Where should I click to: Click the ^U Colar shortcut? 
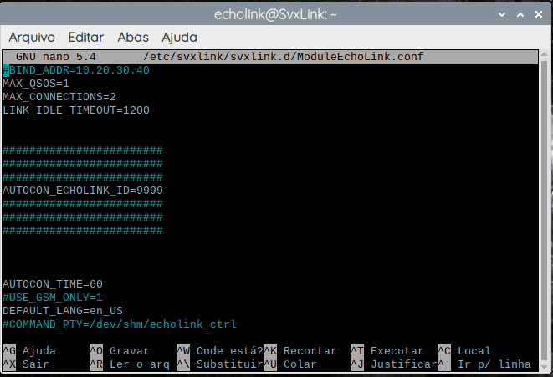point(290,364)
